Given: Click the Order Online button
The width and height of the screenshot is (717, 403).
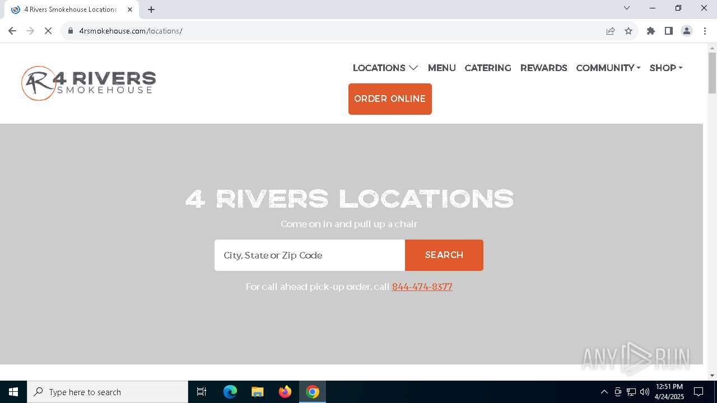Looking at the screenshot, I should pos(390,99).
